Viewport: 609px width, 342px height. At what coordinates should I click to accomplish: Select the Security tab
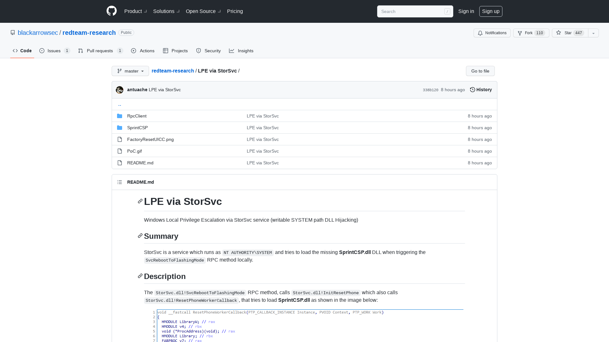[208, 51]
